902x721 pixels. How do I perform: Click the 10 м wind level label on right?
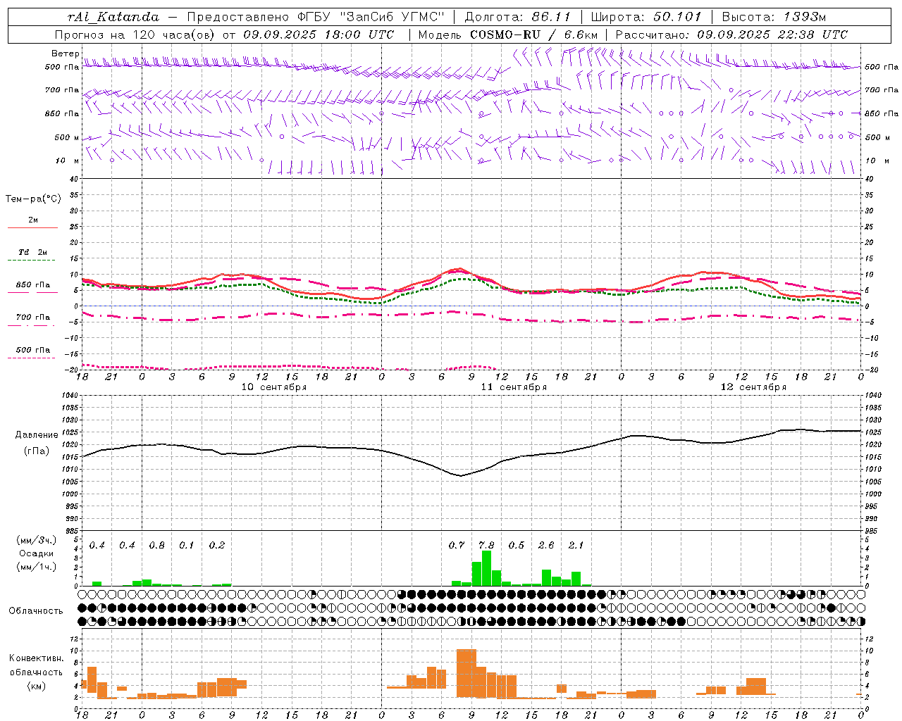877,161
